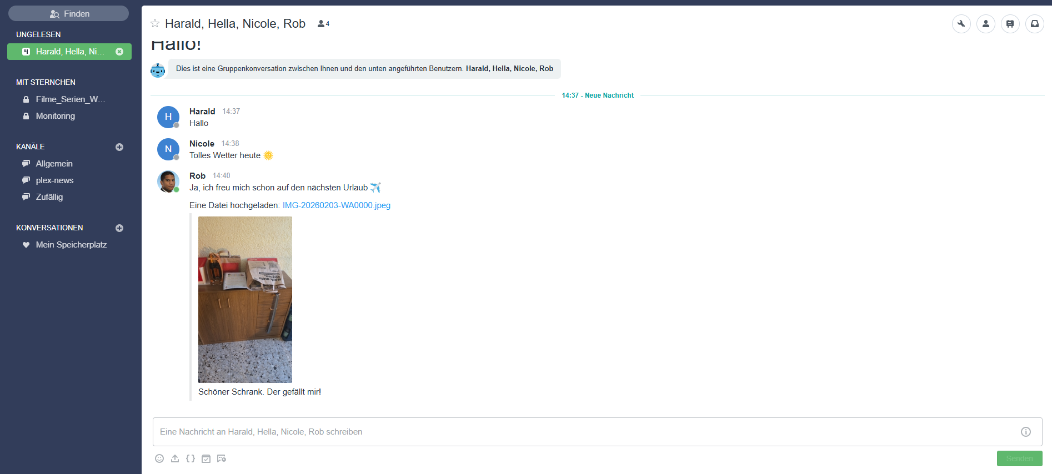Click the Harald username in message
1052x474 pixels.
tap(202, 112)
